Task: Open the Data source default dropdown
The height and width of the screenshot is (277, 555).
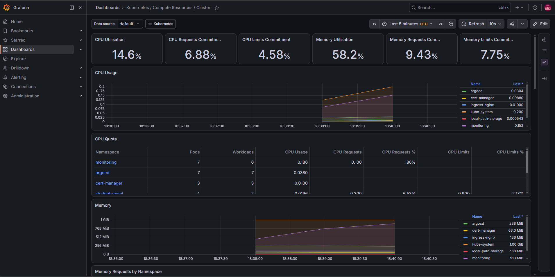Action: point(130,24)
